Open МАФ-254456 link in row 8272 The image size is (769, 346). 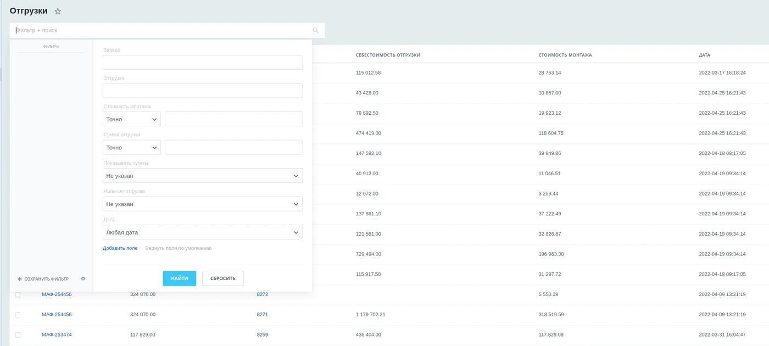[57, 294]
